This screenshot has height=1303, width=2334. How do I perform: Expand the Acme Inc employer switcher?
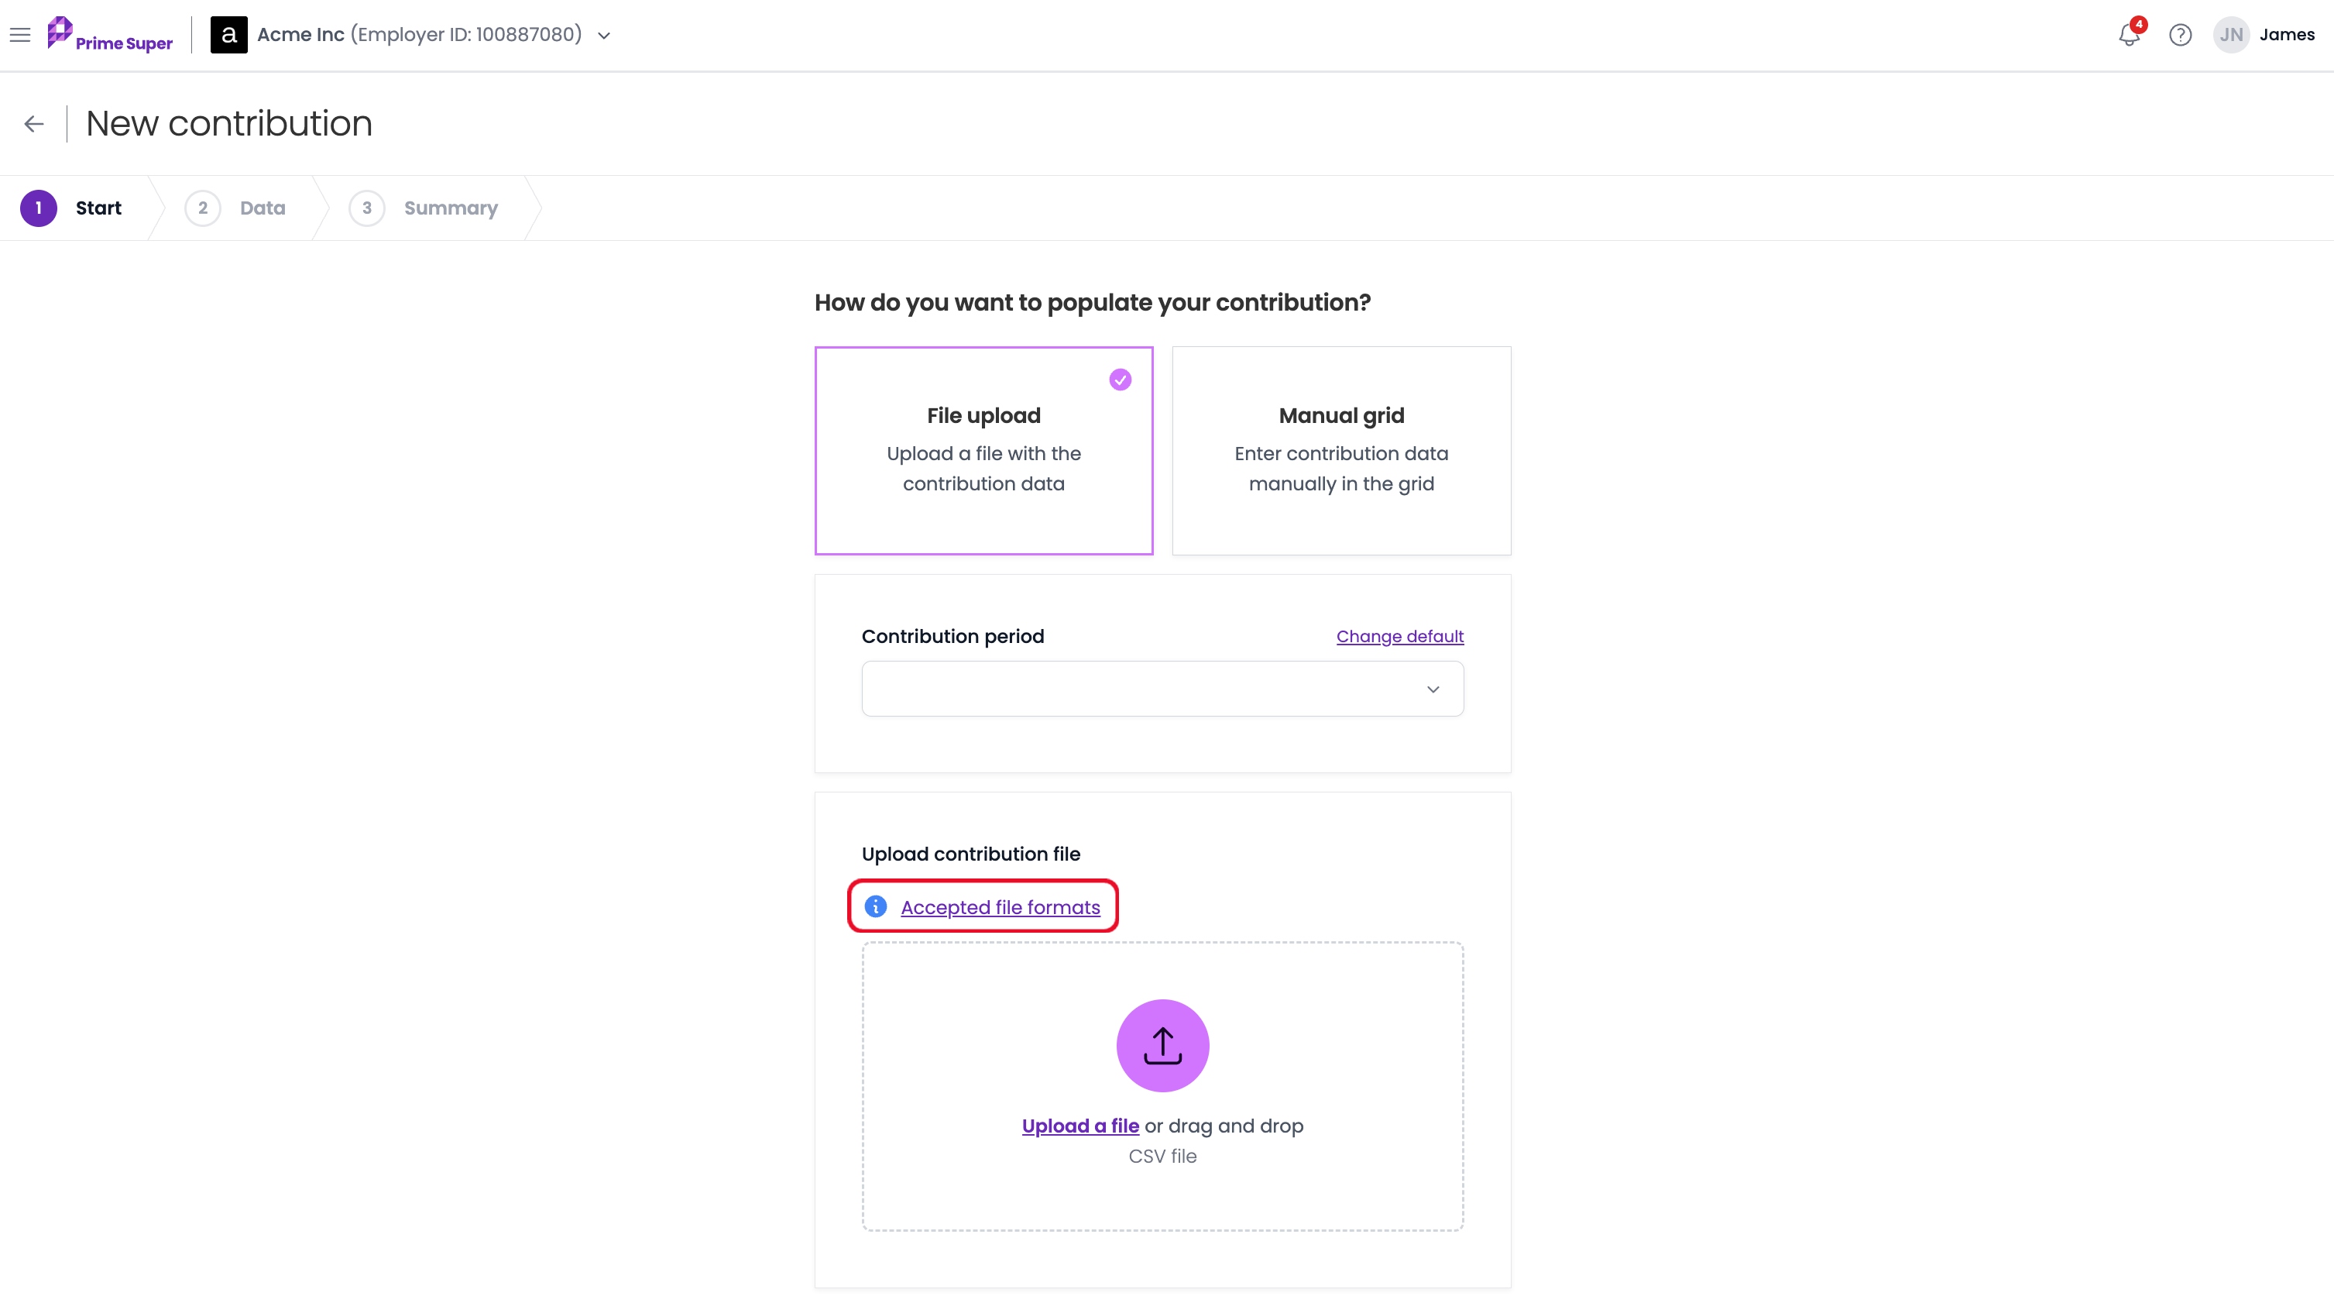coord(603,36)
